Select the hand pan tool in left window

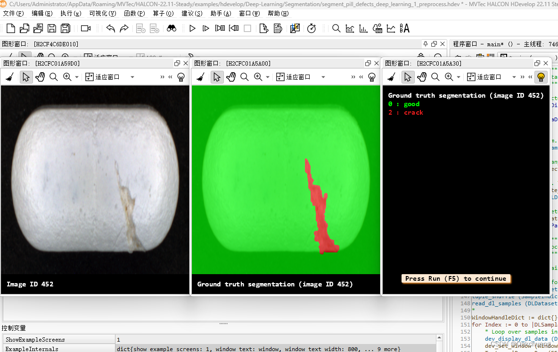coord(40,77)
